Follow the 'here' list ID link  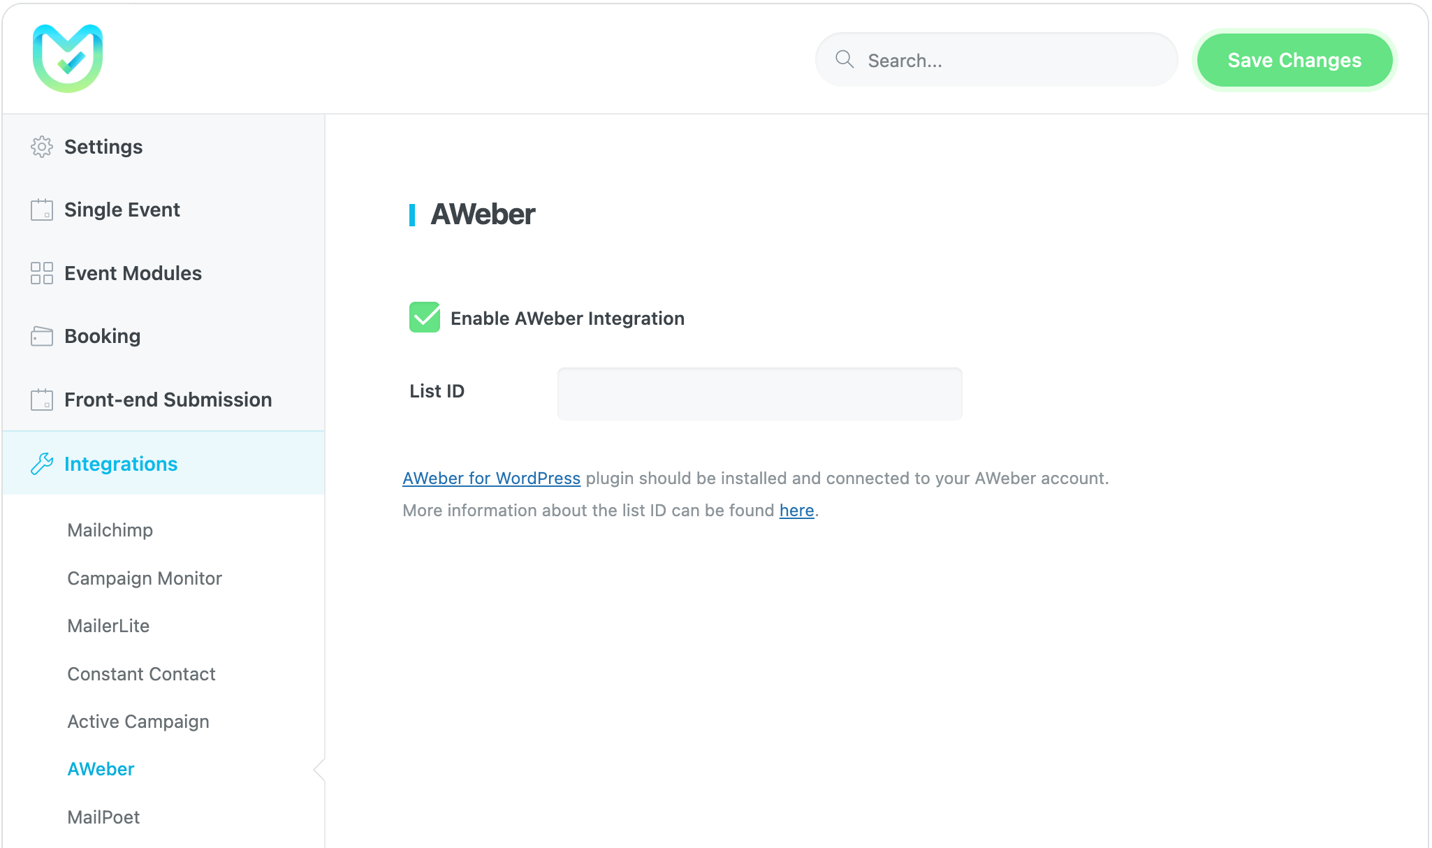pos(796,511)
